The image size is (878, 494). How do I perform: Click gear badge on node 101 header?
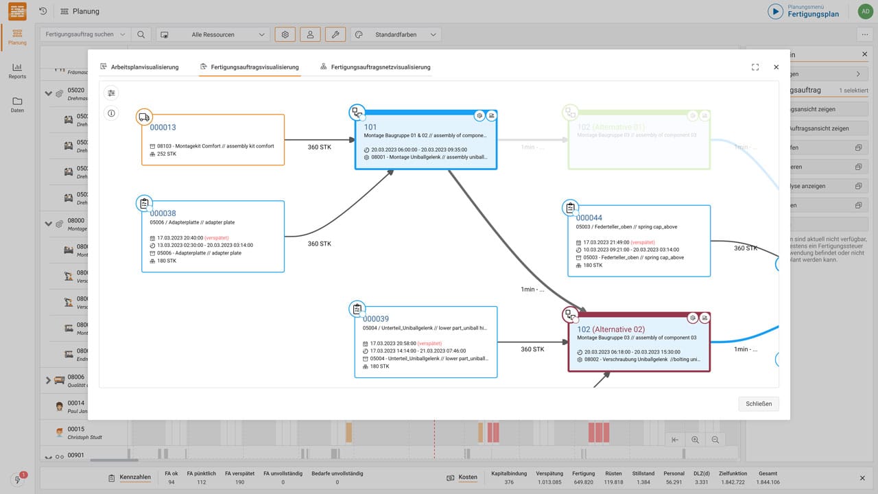coord(480,116)
